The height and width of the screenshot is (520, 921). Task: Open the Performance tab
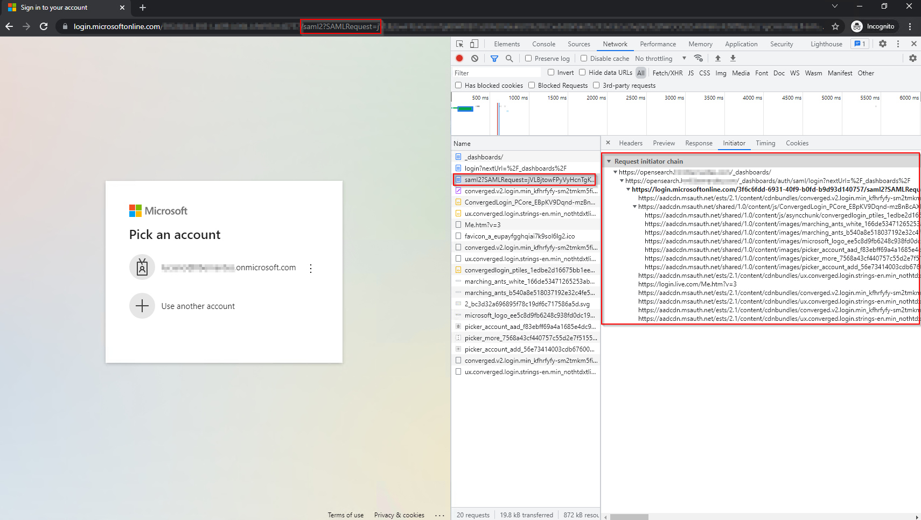[x=658, y=44]
